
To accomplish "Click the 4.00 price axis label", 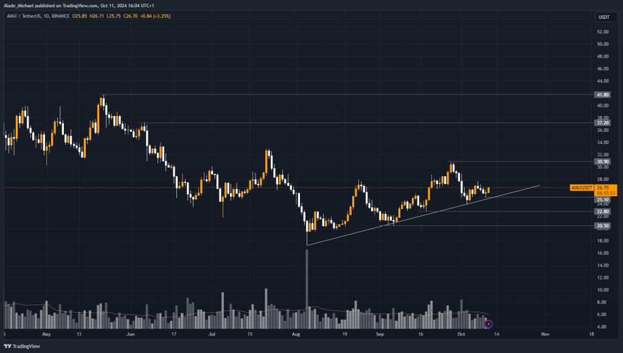I will click(602, 327).
